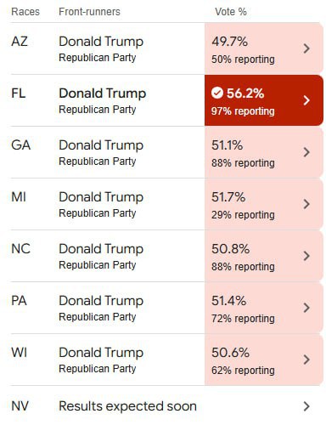Click the 51.1% Georgia vote percentage
This screenshot has height=425, width=326.
click(227, 145)
